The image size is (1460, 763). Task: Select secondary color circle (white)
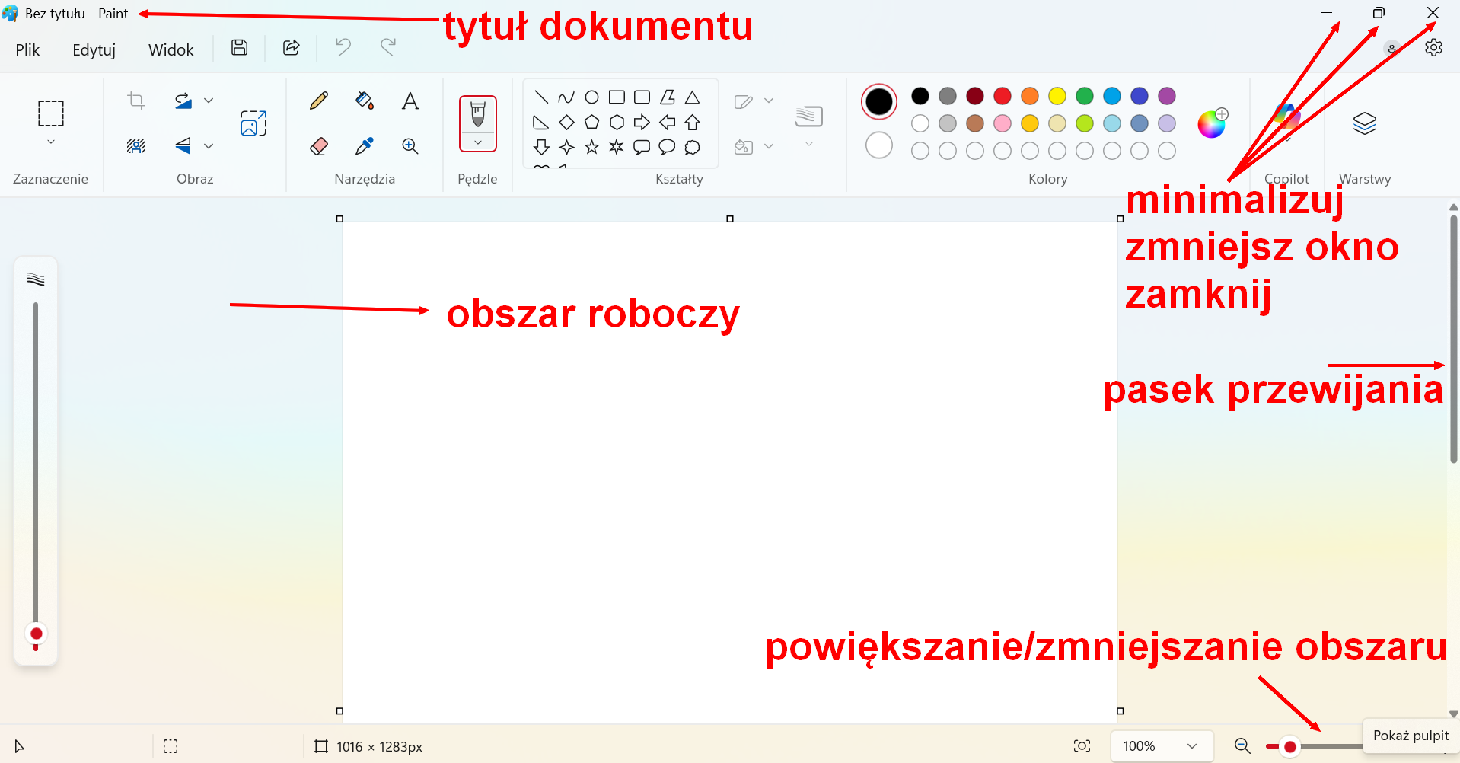pyautogui.click(x=878, y=145)
